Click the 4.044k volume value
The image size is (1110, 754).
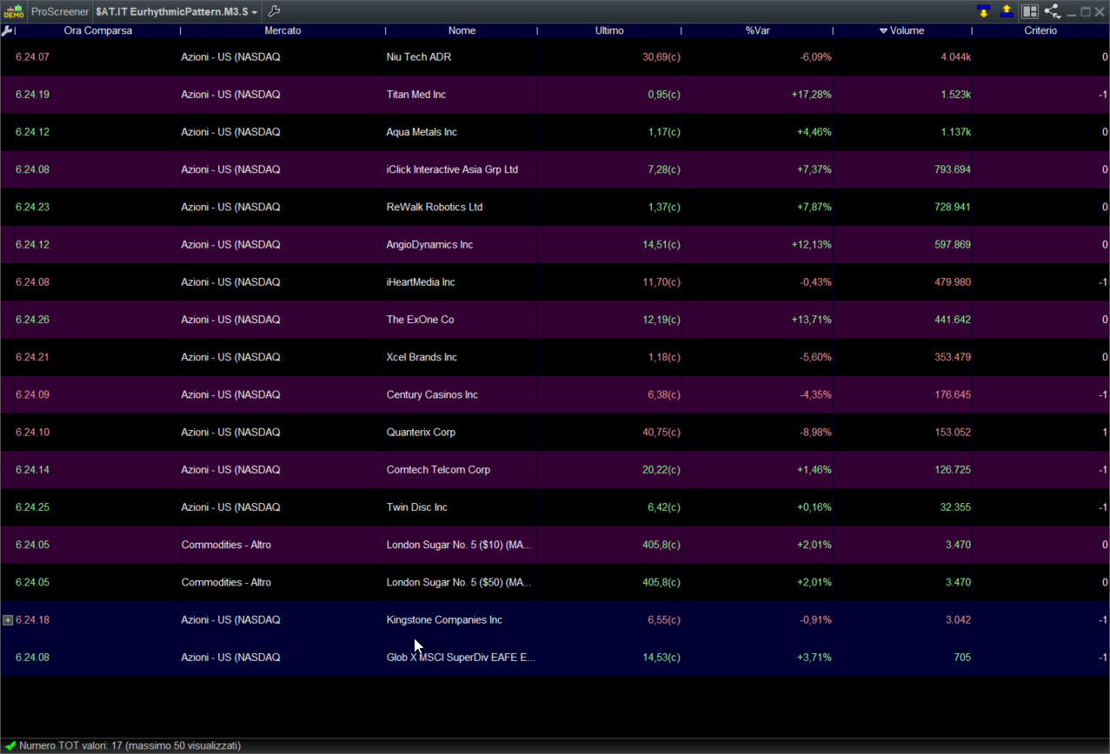(955, 56)
